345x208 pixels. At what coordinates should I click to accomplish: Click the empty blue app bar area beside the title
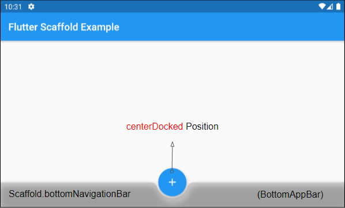pyautogui.click(x=231, y=27)
